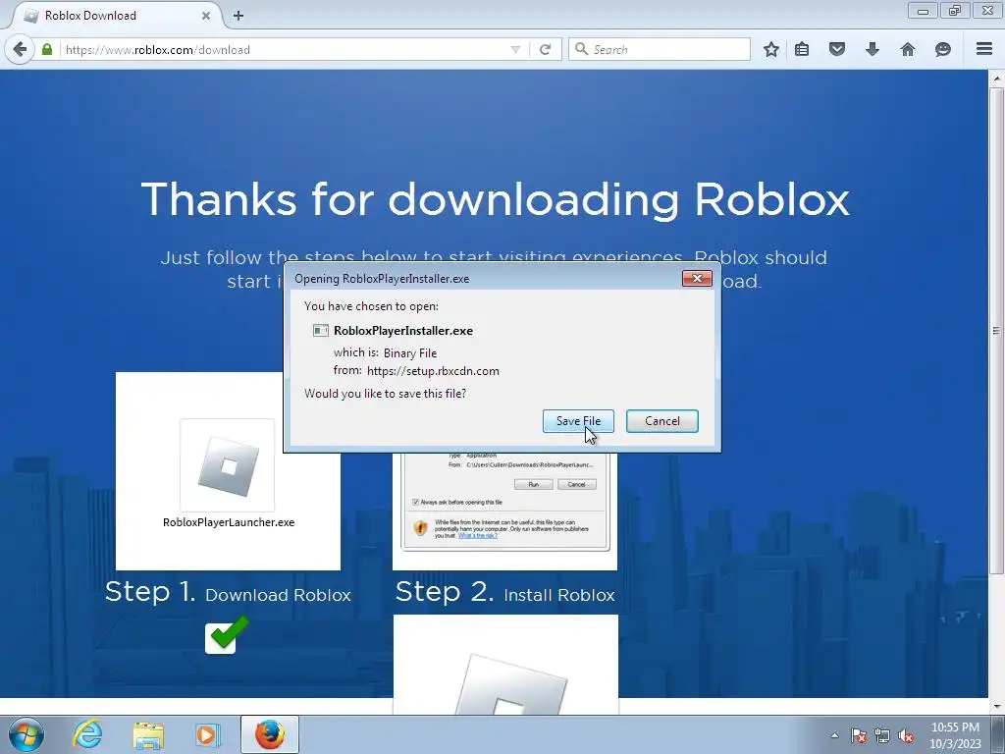Viewport: 1005px width, 754px height.
Task: Click the 'Step 1. Download Roblox' label
Action: 228,592
